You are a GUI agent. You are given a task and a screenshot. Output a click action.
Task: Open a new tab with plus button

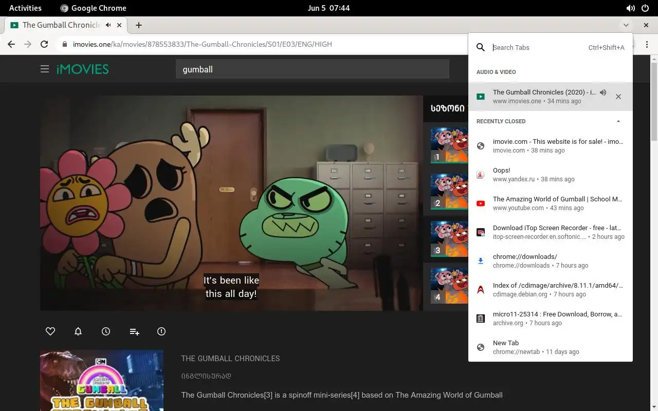(x=138, y=25)
